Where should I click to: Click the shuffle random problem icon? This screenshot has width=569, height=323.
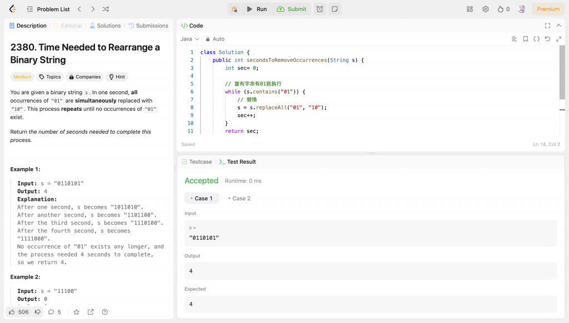[x=106, y=9]
